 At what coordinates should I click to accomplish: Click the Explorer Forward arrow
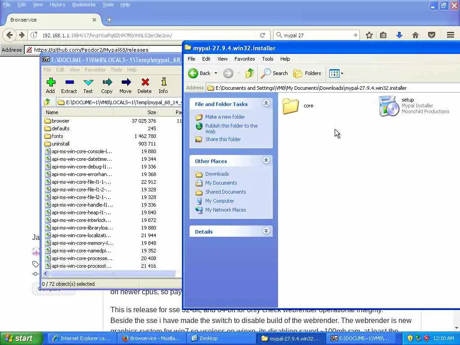[x=228, y=73]
